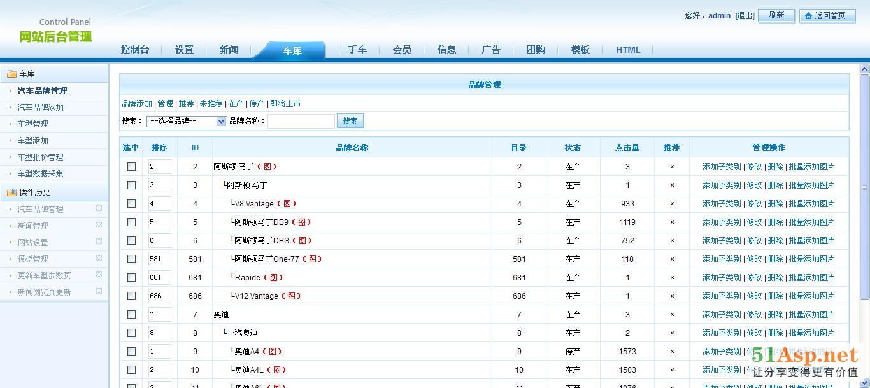Click the 点击量 column header
Screen dimensions: 870x388
(x=627, y=148)
